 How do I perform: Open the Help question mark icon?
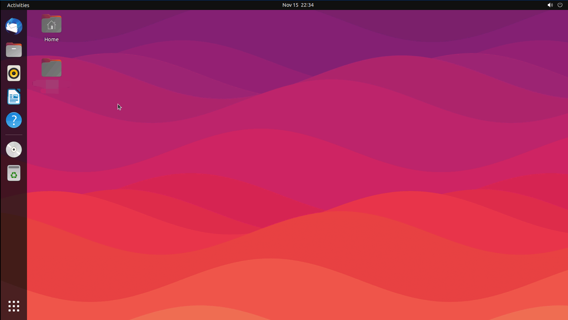click(x=14, y=120)
